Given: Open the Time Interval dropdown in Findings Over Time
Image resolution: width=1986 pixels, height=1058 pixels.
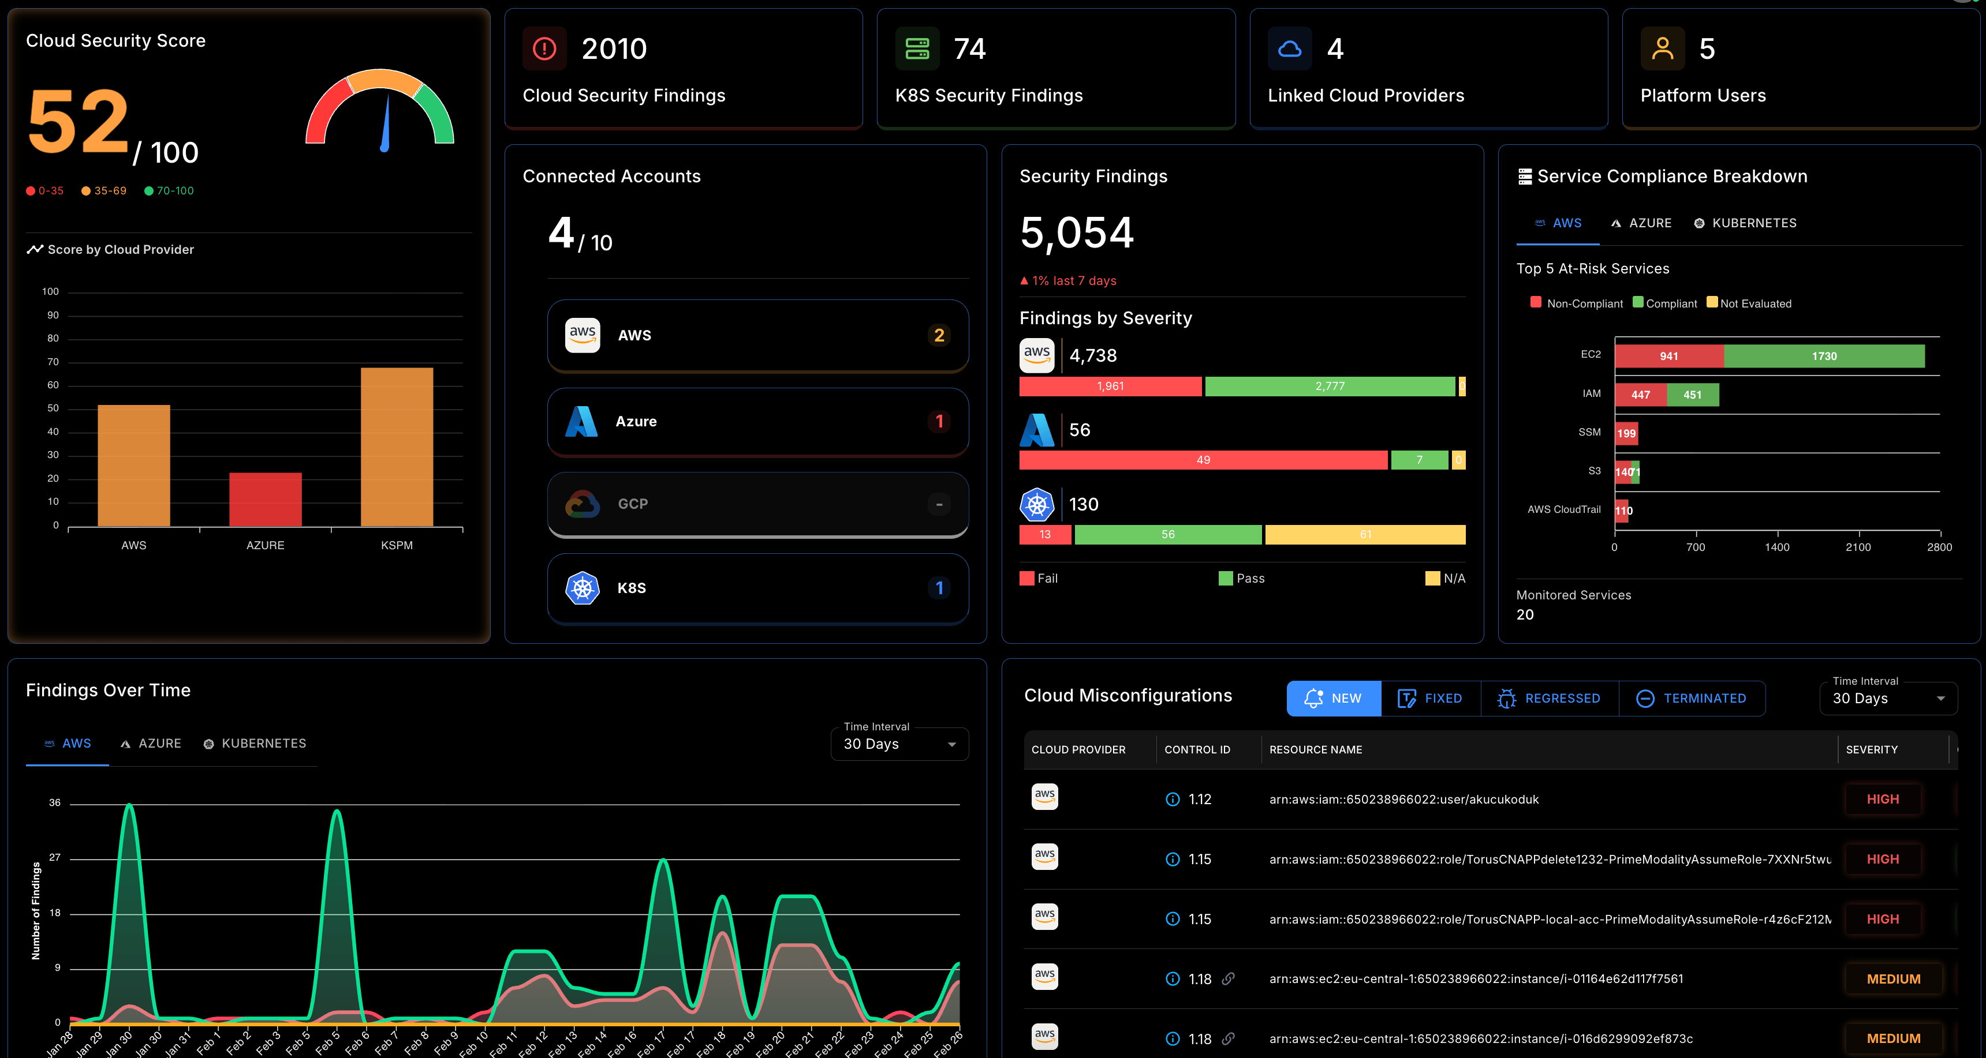Looking at the screenshot, I should click(899, 744).
